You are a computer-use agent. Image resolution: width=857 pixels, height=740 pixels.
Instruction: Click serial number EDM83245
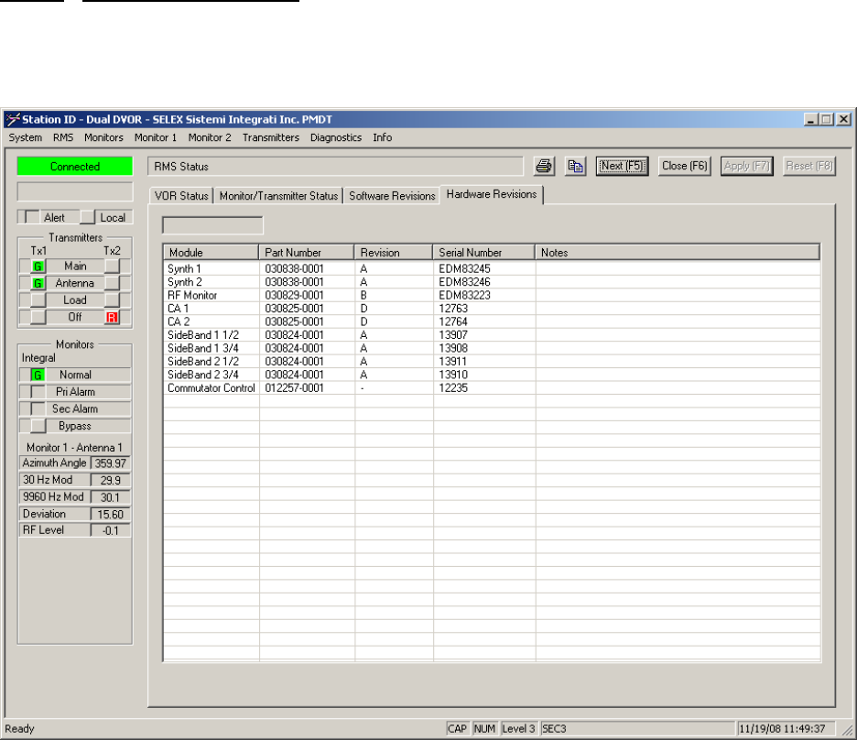[464, 269]
